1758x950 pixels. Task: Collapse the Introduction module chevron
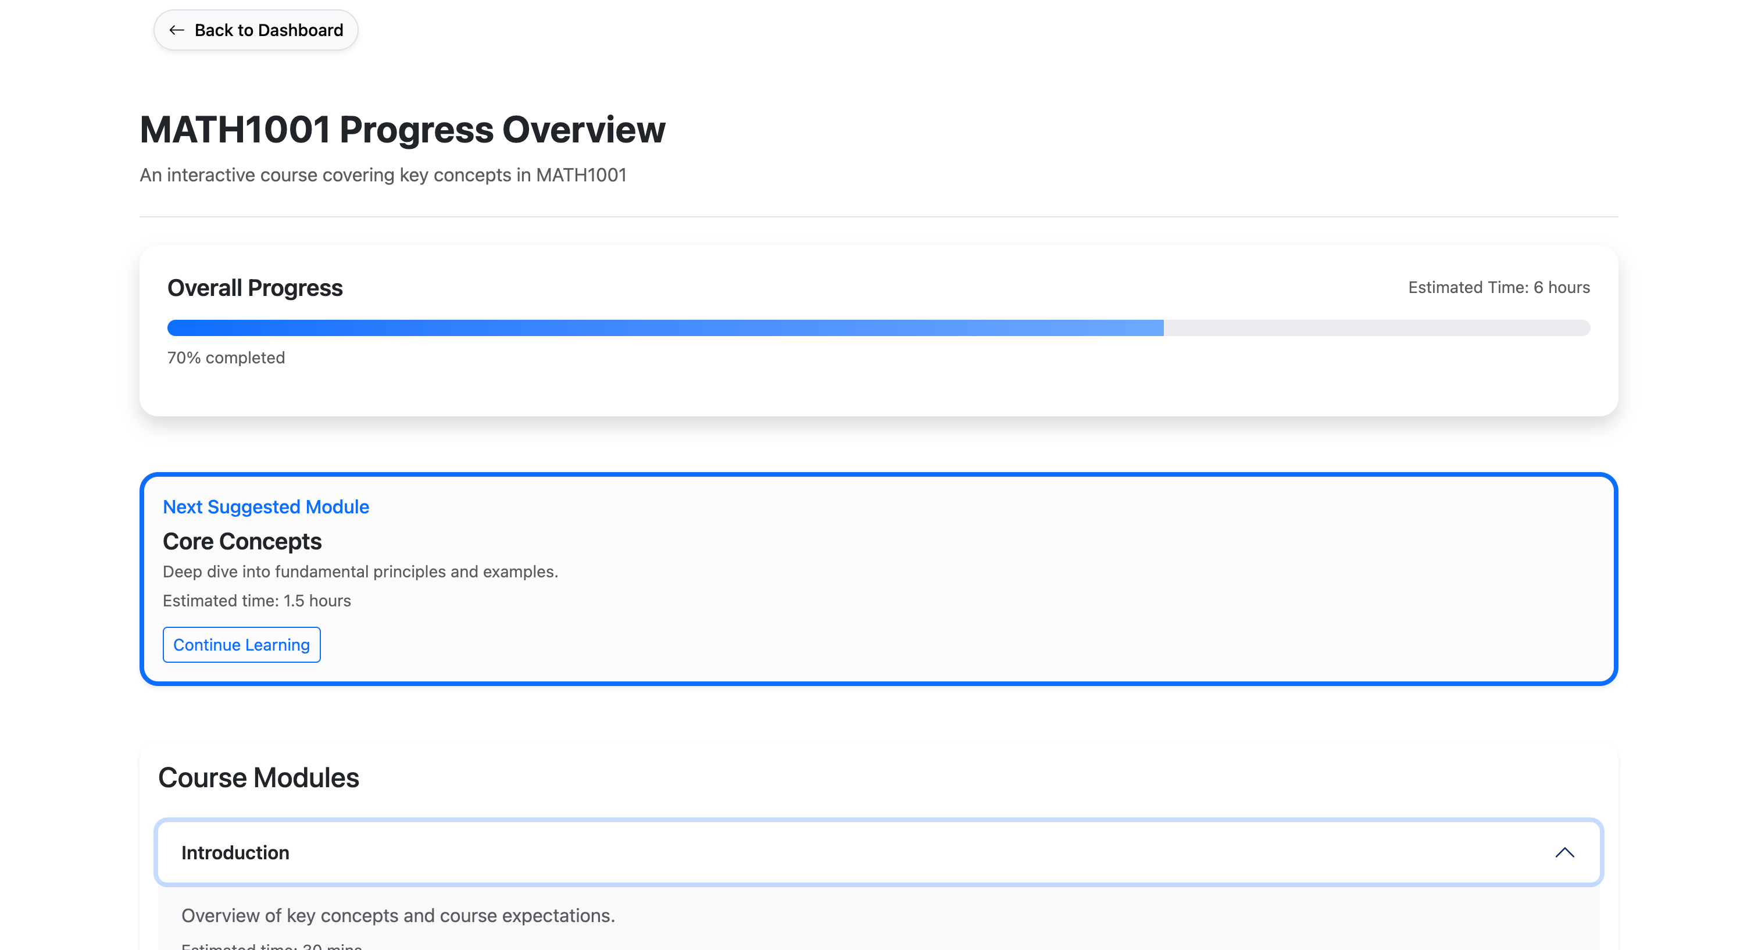tap(1564, 852)
